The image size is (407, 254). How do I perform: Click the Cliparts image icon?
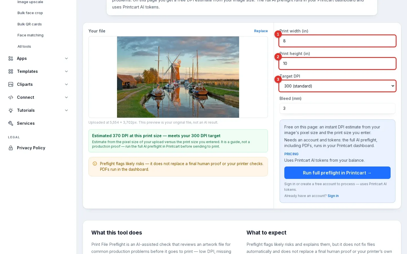point(11,84)
